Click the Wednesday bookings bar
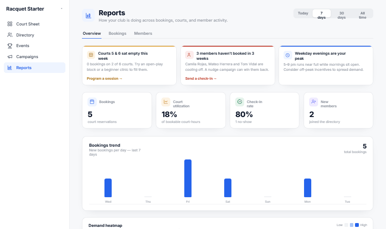Image resolution: width=386 pixels, height=229 pixels. pos(108,188)
